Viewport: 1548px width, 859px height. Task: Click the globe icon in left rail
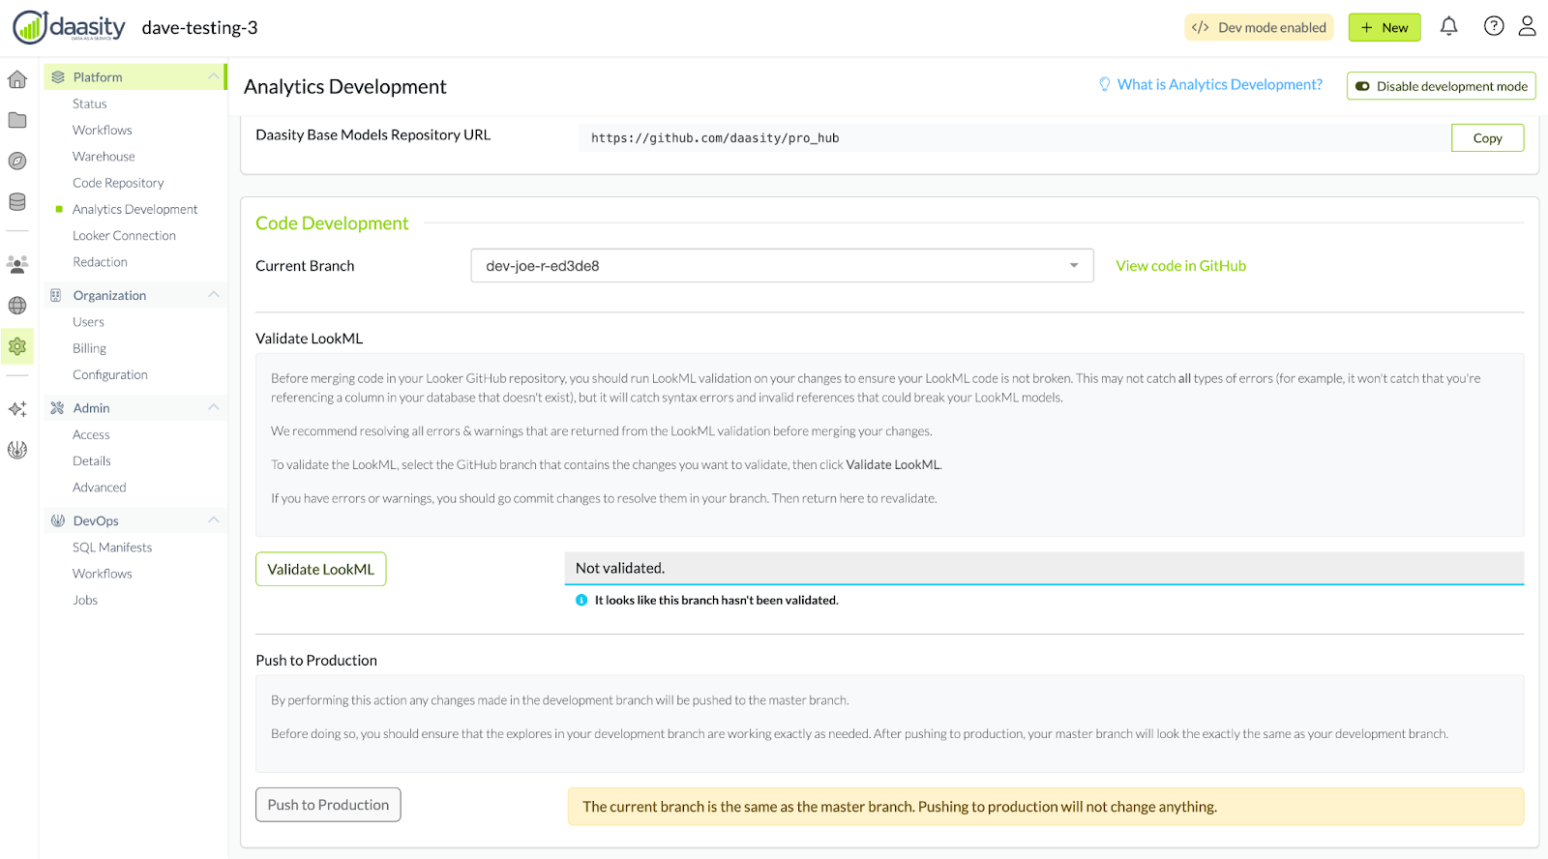pos(17,306)
